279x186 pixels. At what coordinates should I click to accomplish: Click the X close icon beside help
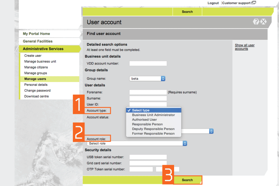[263, 22]
